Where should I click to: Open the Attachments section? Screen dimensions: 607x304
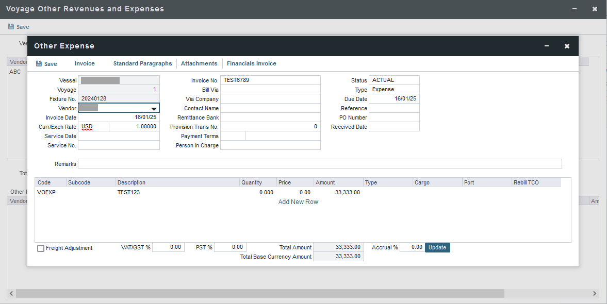199,64
